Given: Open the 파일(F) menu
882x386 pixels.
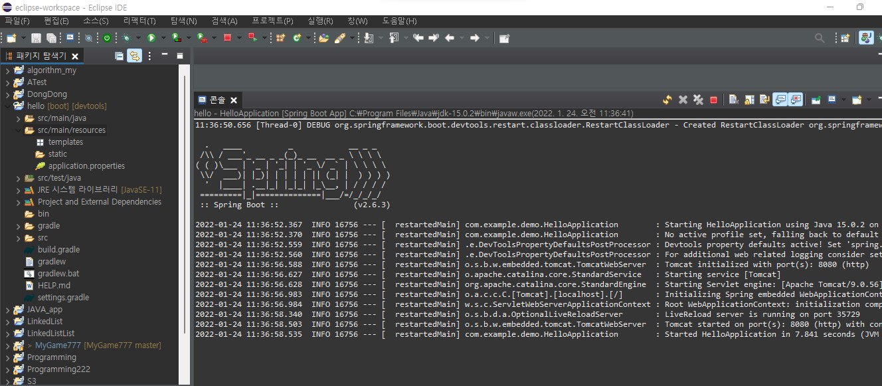Looking at the screenshot, I should coord(17,21).
